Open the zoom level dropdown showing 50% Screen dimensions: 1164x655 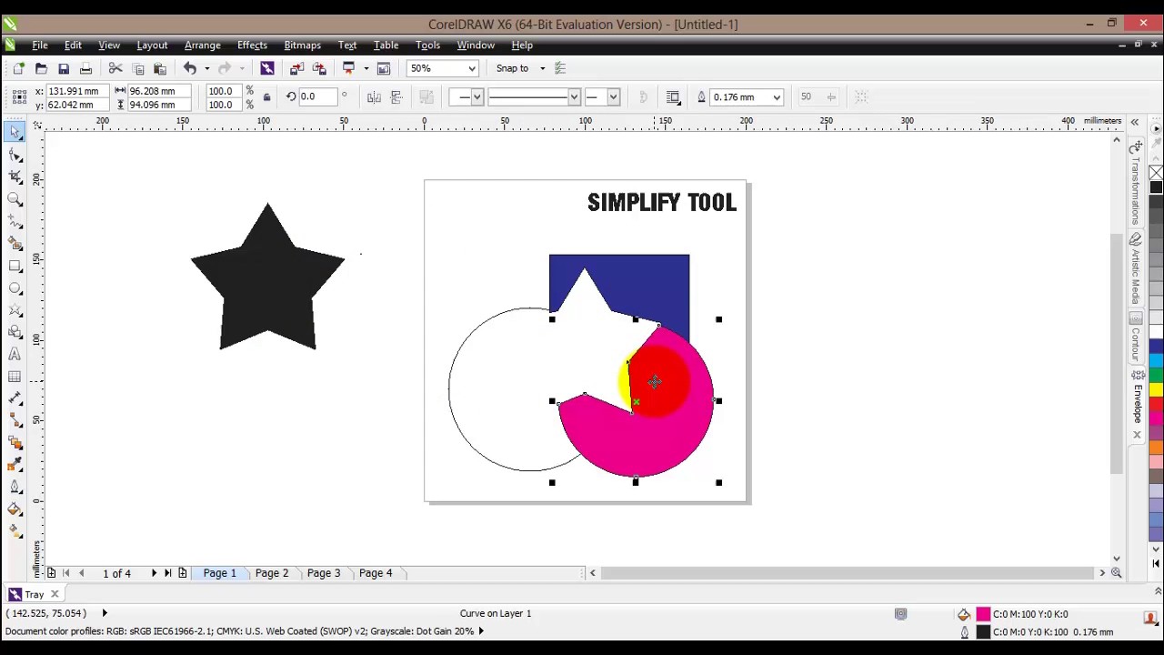[472, 68]
